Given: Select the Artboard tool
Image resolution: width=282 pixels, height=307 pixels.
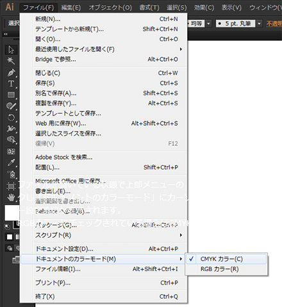Looking at the screenshot, I should (x=11, y=186).
